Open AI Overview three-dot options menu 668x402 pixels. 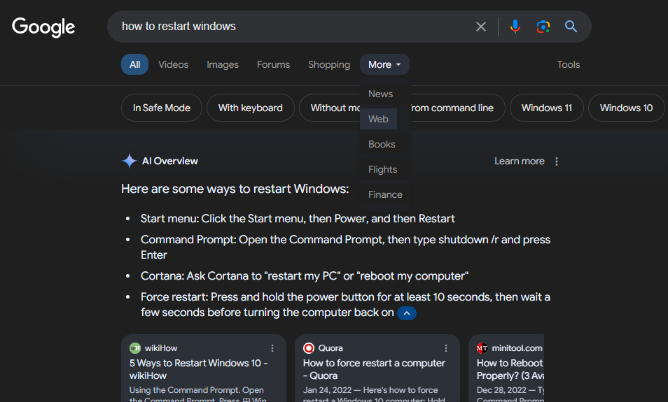557,161
